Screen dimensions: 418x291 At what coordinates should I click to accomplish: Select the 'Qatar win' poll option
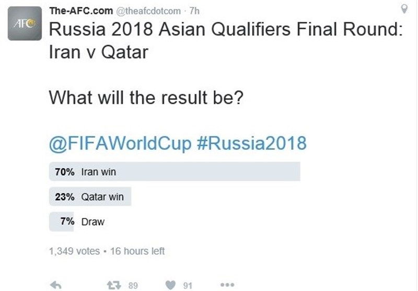point(102,197)
